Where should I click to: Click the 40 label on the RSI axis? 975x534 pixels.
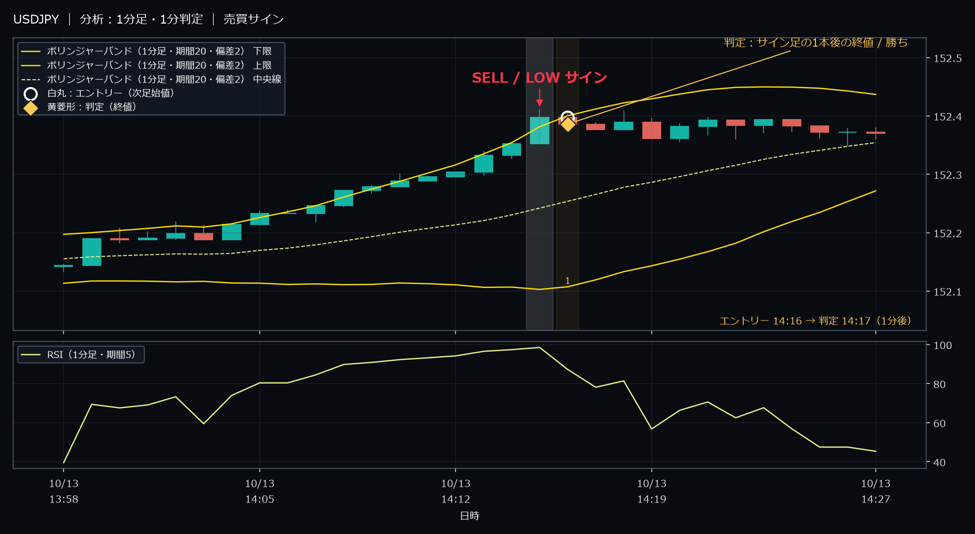pos(939,463)
